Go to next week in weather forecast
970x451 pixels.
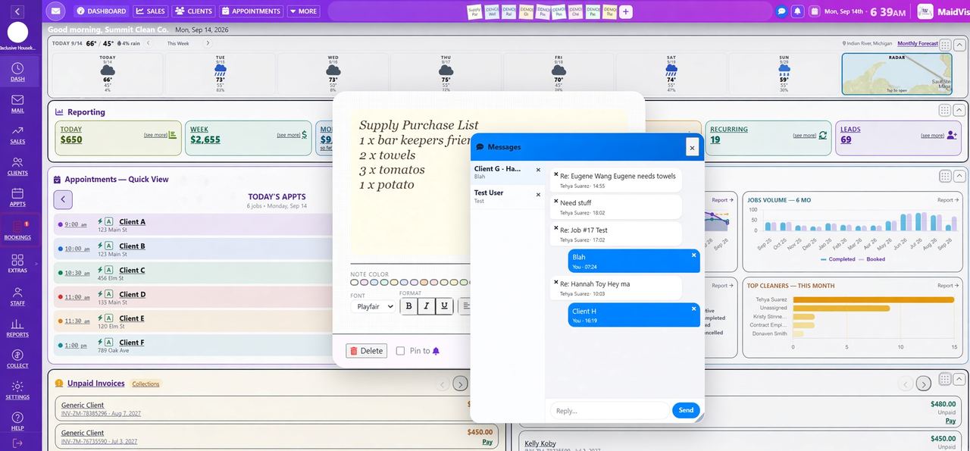pyautogui.click(x=208, y=43)
